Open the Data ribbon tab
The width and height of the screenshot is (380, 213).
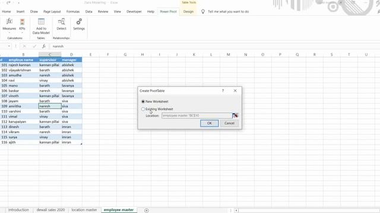(x=88, y=12)
